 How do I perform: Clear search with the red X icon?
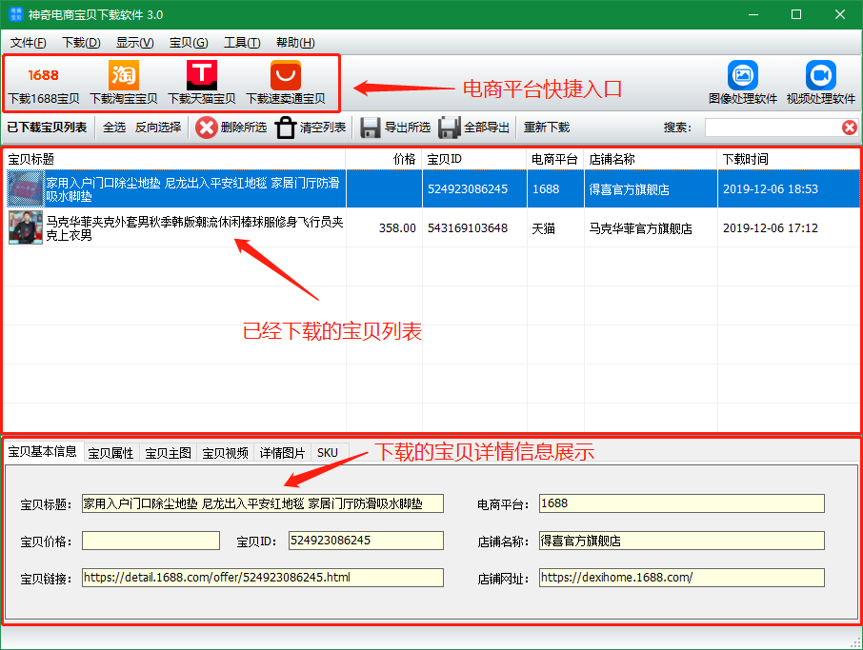[x=850, y=128]
